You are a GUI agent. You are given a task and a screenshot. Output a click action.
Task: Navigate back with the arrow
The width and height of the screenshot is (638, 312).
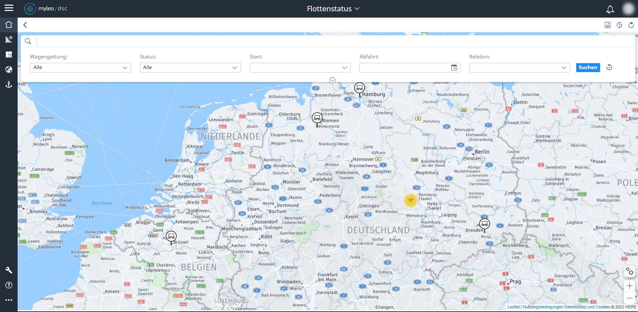(x=25, y=25)
